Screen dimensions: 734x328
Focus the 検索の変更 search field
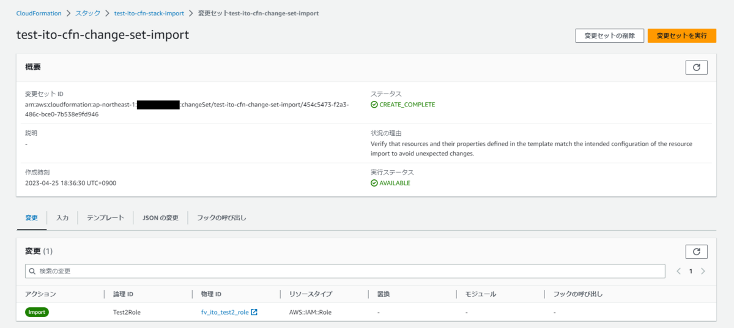[x=349, y=271]
